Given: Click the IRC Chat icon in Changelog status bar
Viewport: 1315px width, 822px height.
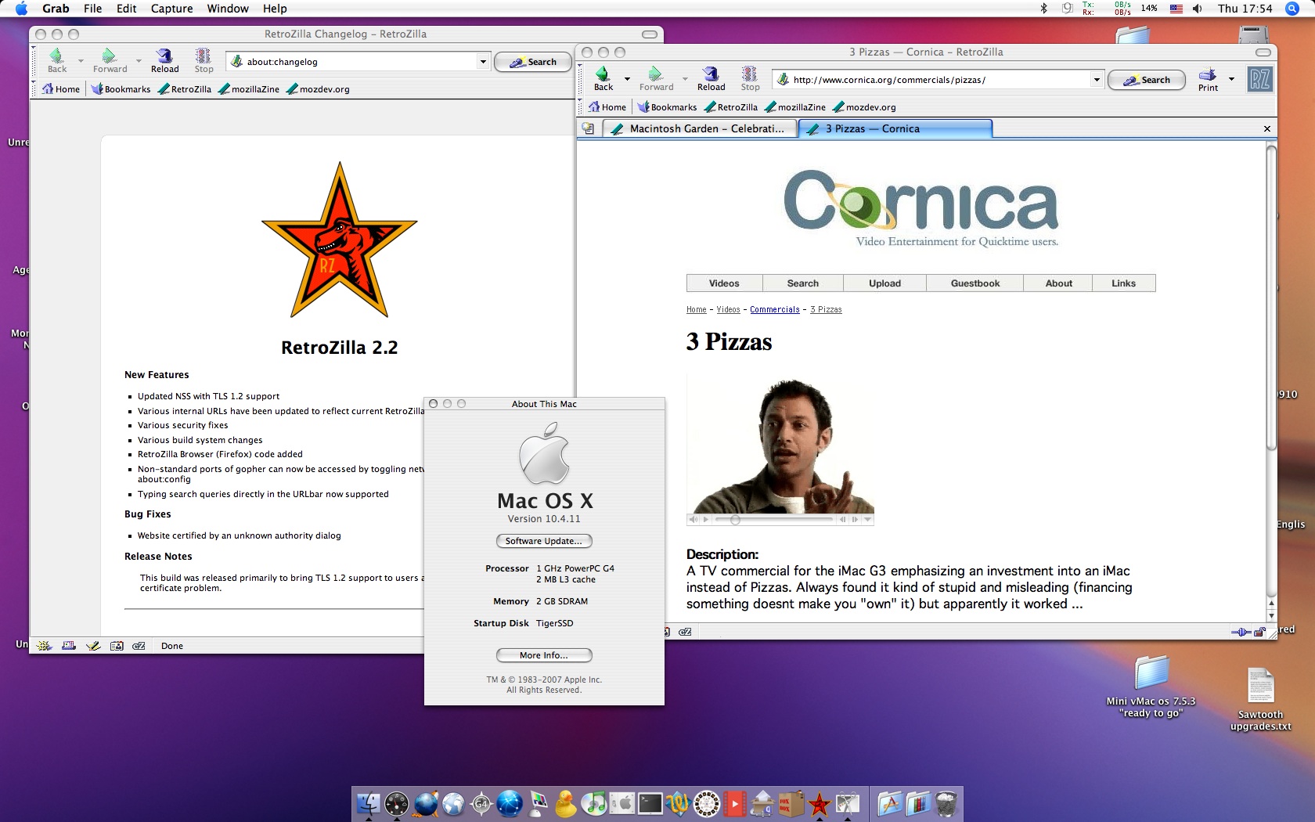Looking at the screenshot, I should [139, 646].
